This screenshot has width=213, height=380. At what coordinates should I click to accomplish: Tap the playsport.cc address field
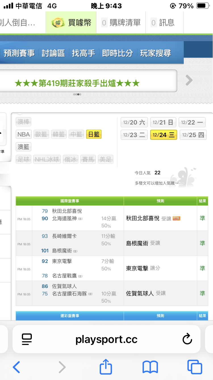click(x=106, y=339)
